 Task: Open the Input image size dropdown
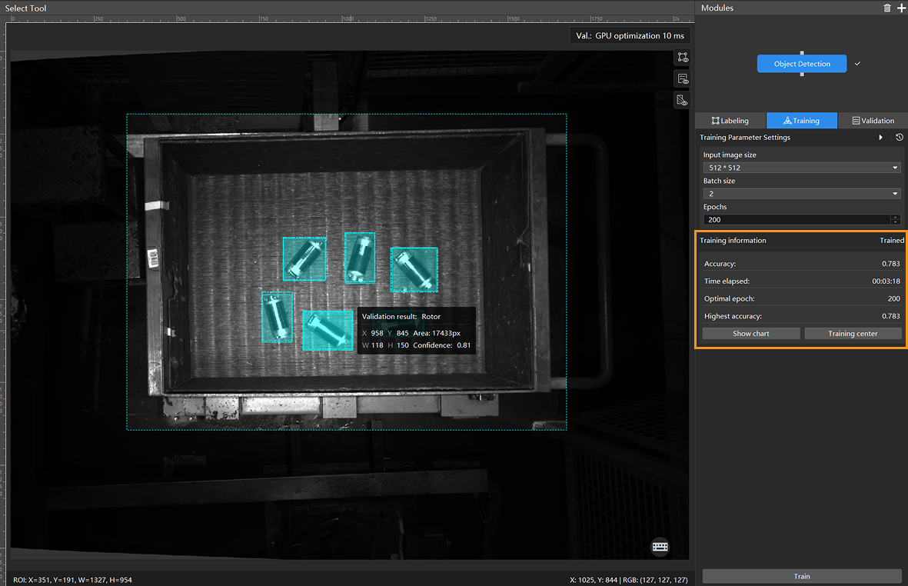802,168
